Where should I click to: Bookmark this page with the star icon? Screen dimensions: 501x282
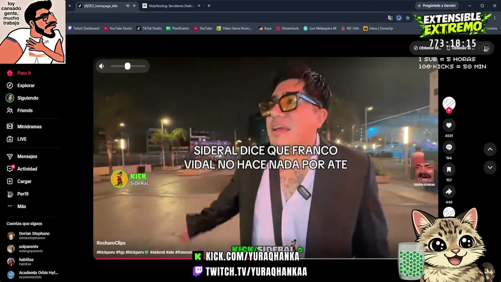(x=407, y=18)
